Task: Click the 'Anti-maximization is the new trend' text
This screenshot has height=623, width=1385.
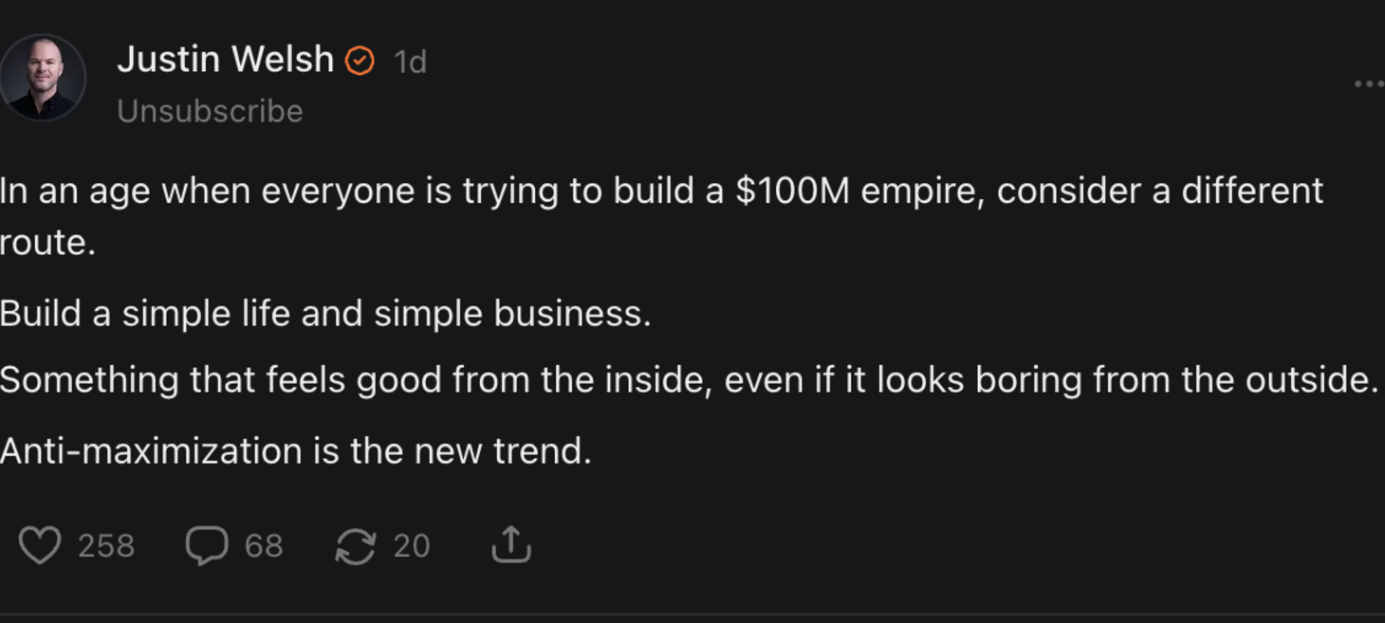Action: point(297,450)
